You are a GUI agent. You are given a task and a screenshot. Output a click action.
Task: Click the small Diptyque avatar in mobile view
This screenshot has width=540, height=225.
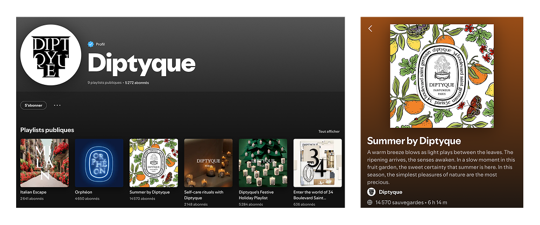click(371, 192)
